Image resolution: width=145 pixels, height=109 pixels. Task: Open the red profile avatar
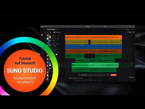[42, 35]
